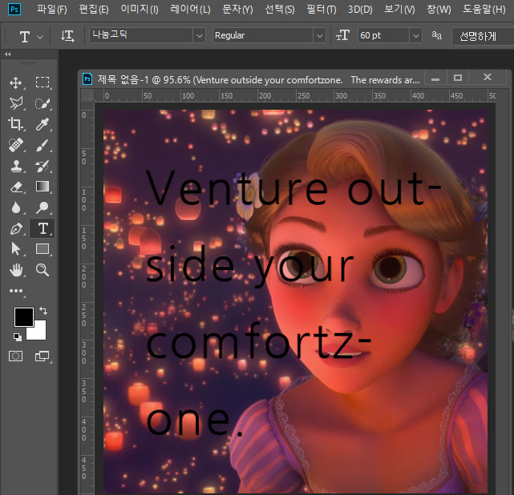514x495 pixels.
Task: Select the Quick Selection tool
Action: coord(42,103)
